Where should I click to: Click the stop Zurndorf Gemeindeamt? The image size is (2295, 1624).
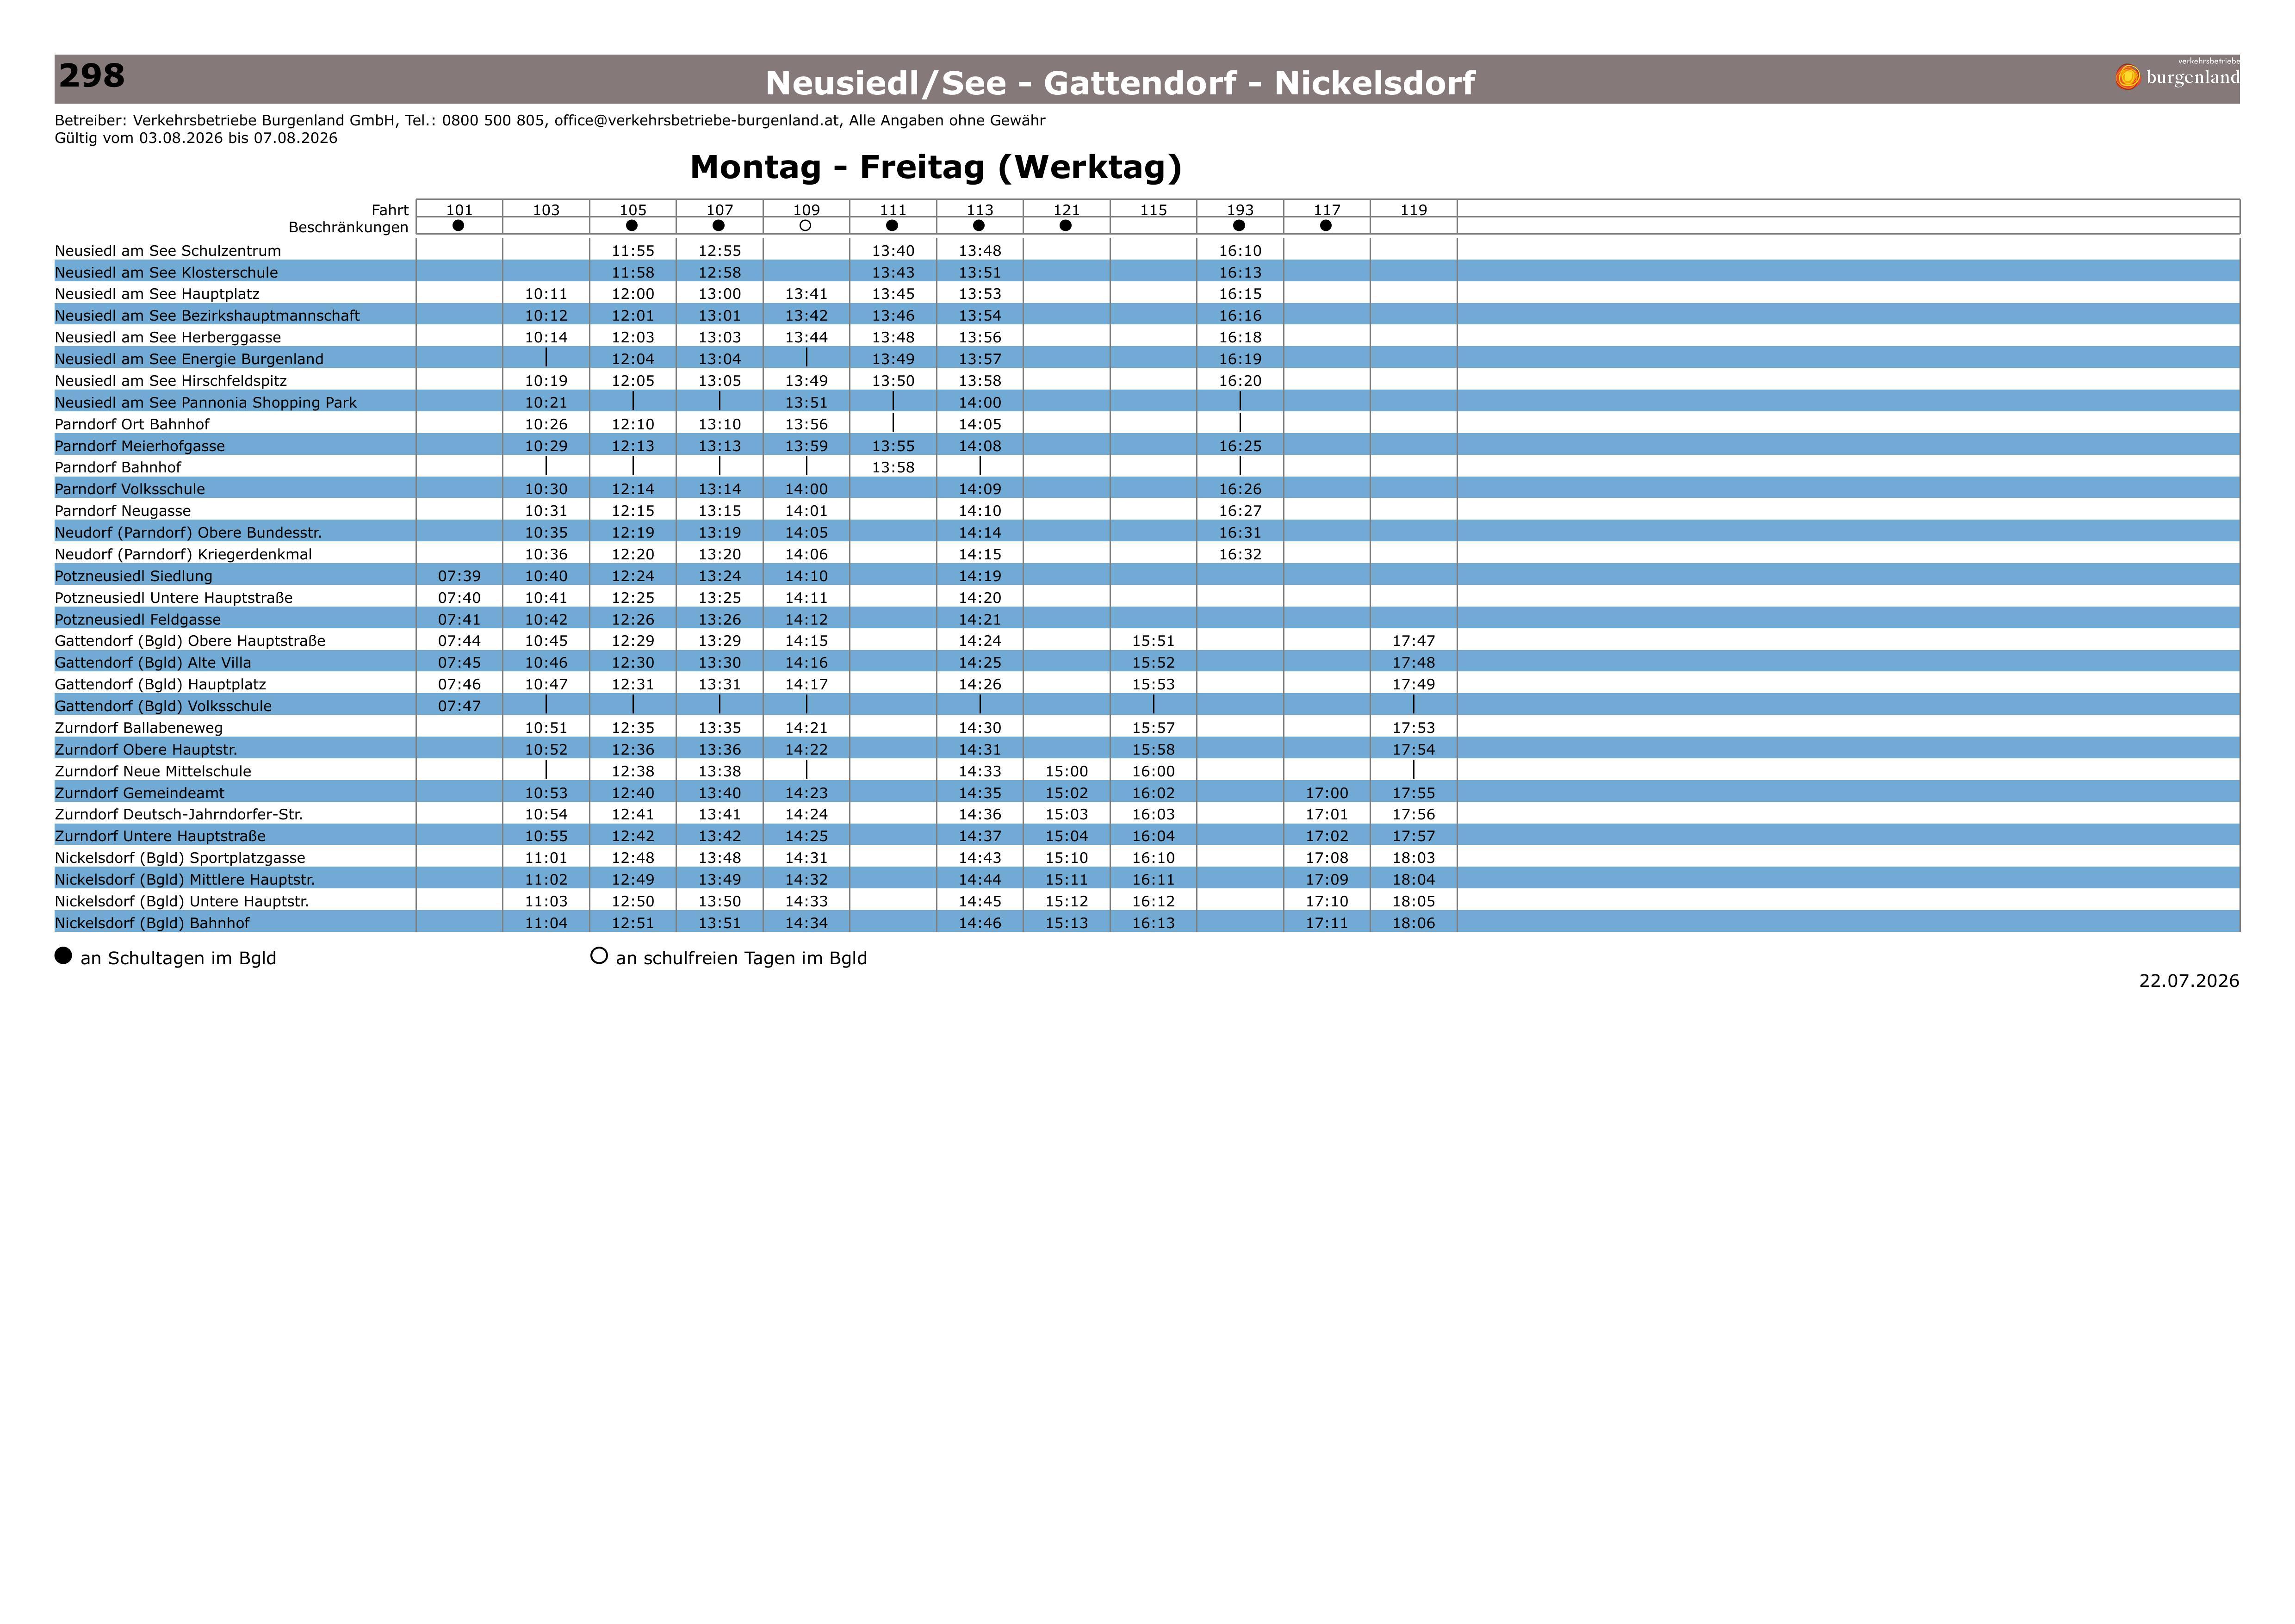point(140,793)
